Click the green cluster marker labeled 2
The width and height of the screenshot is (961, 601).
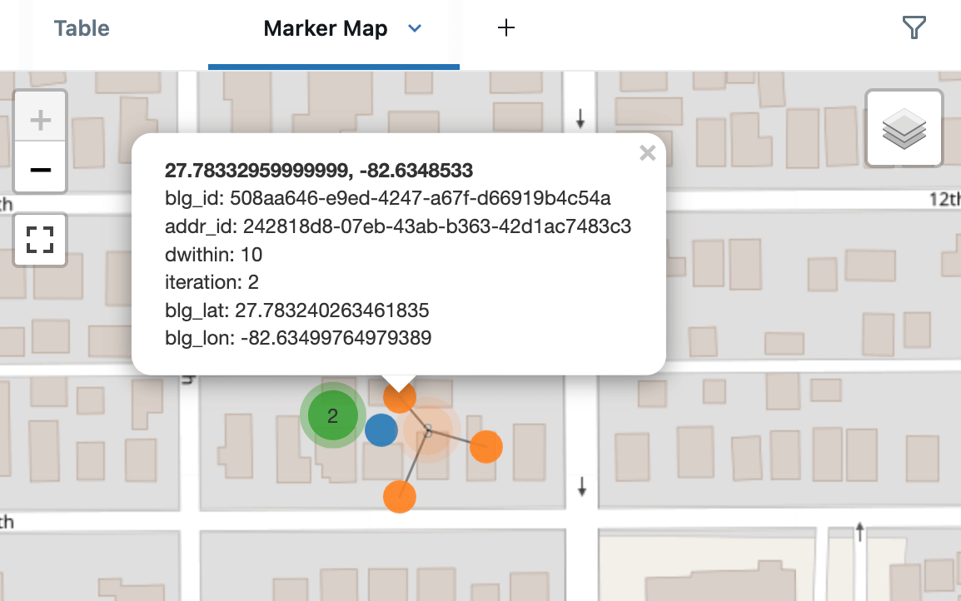point(333,415)
